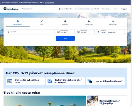The image size is (132, 106).
Task: Click the Fly airplane icon
Action: [x=42, y=21]
